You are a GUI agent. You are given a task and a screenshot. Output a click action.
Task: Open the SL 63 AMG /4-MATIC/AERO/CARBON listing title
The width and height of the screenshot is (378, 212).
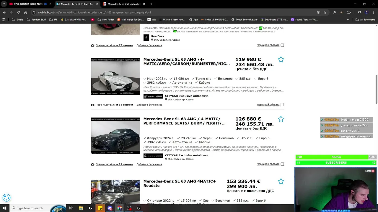pyautogui.click(x=186, y=62)
